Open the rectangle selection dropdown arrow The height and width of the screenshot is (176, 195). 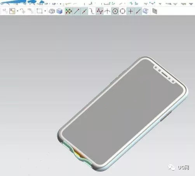pyautogui.click(x=45, y=11)
